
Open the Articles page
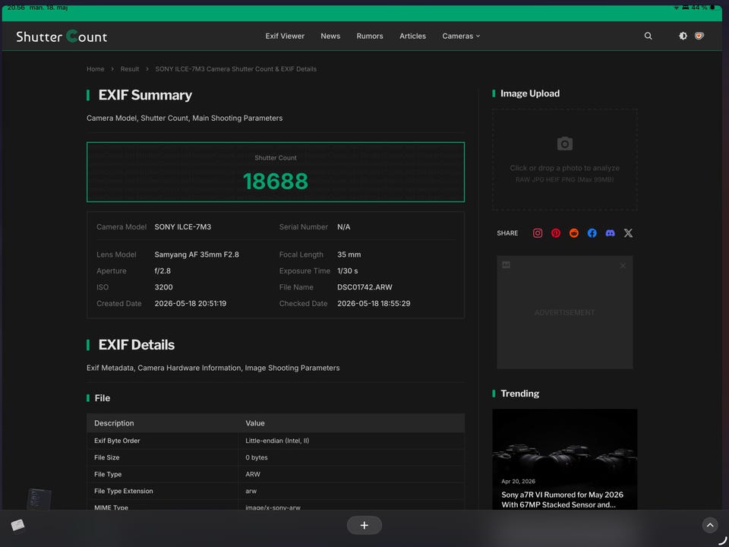click(412, 36)
